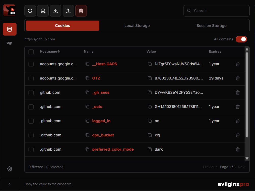Click the red delete-all trash button
The width and height of the screenshot is (255, 191).
tap(81, 11)
